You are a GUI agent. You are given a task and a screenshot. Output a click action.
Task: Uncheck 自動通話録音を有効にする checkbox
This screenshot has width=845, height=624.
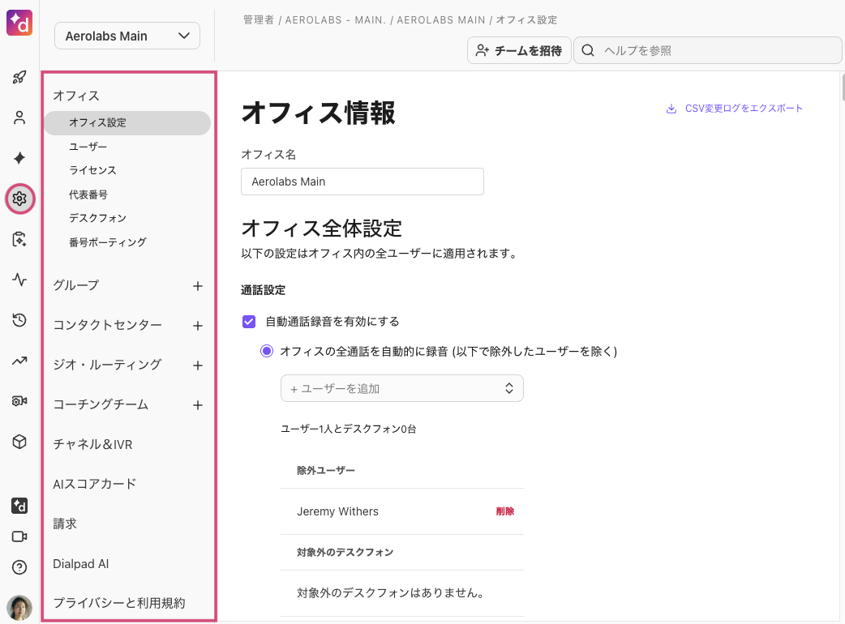pyautogui.click(x=250, y=322)
